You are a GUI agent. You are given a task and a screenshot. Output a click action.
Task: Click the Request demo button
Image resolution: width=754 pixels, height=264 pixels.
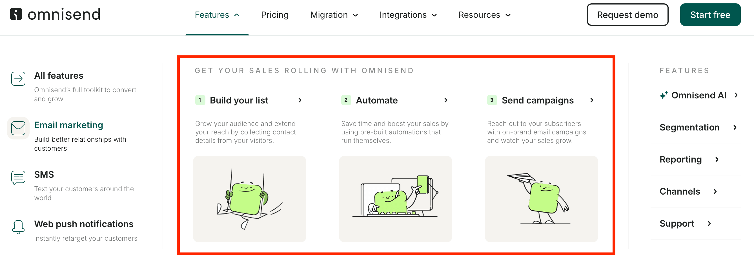tap(627, 15)
